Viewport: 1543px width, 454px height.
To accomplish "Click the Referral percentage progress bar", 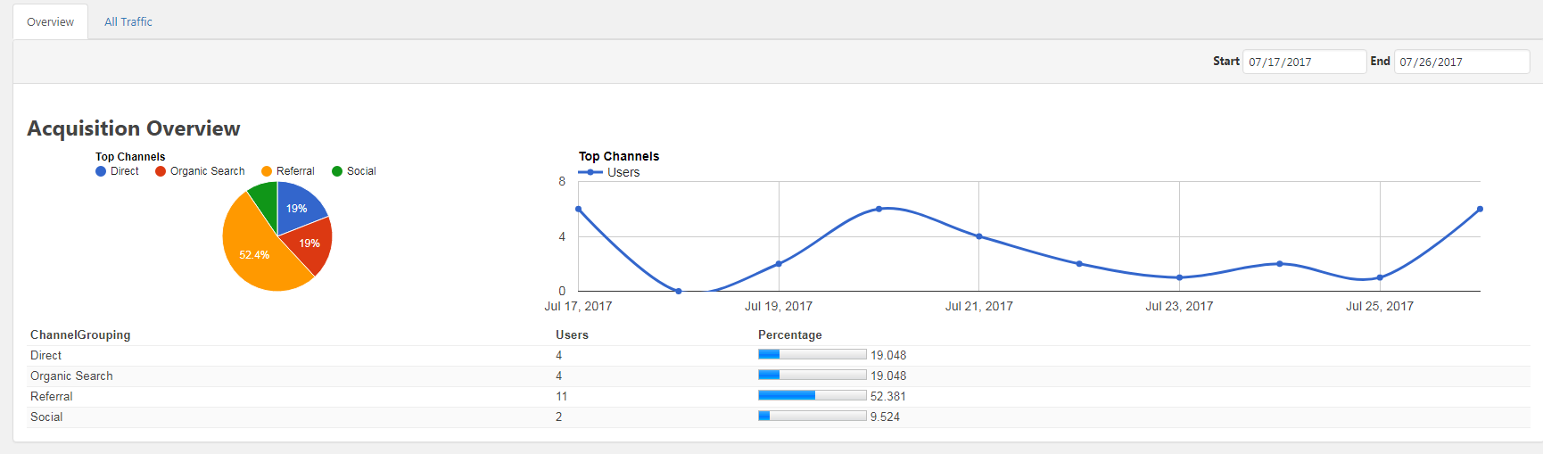I will [812, 395].
